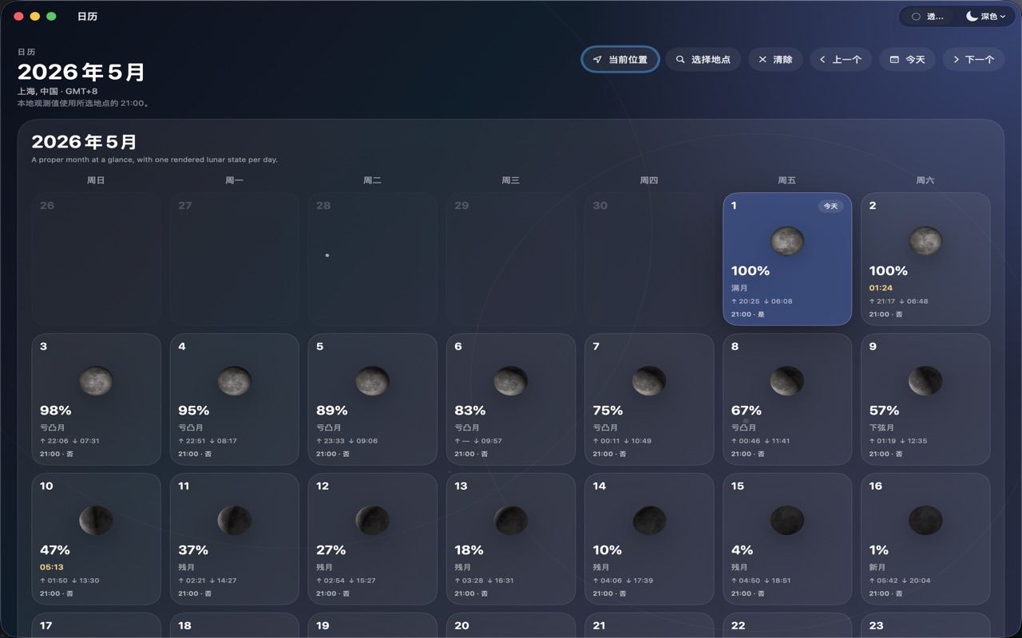The image size is (1022, 638).
Task: Go to next month with 下一个
Action: click(x=973, y=60)
